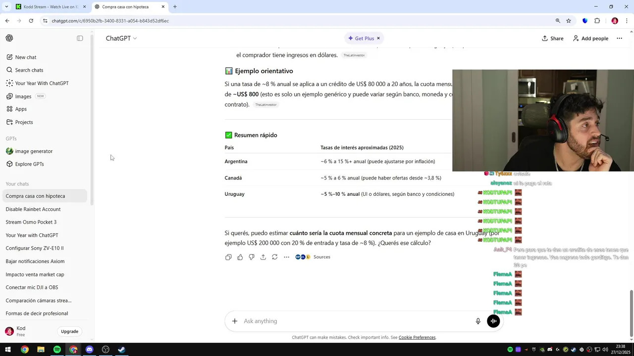Click Add people
The width and height of the screenshot is (634, 356).
click(590, 38)
